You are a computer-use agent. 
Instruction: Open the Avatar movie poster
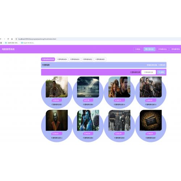[x=88, y=120]
